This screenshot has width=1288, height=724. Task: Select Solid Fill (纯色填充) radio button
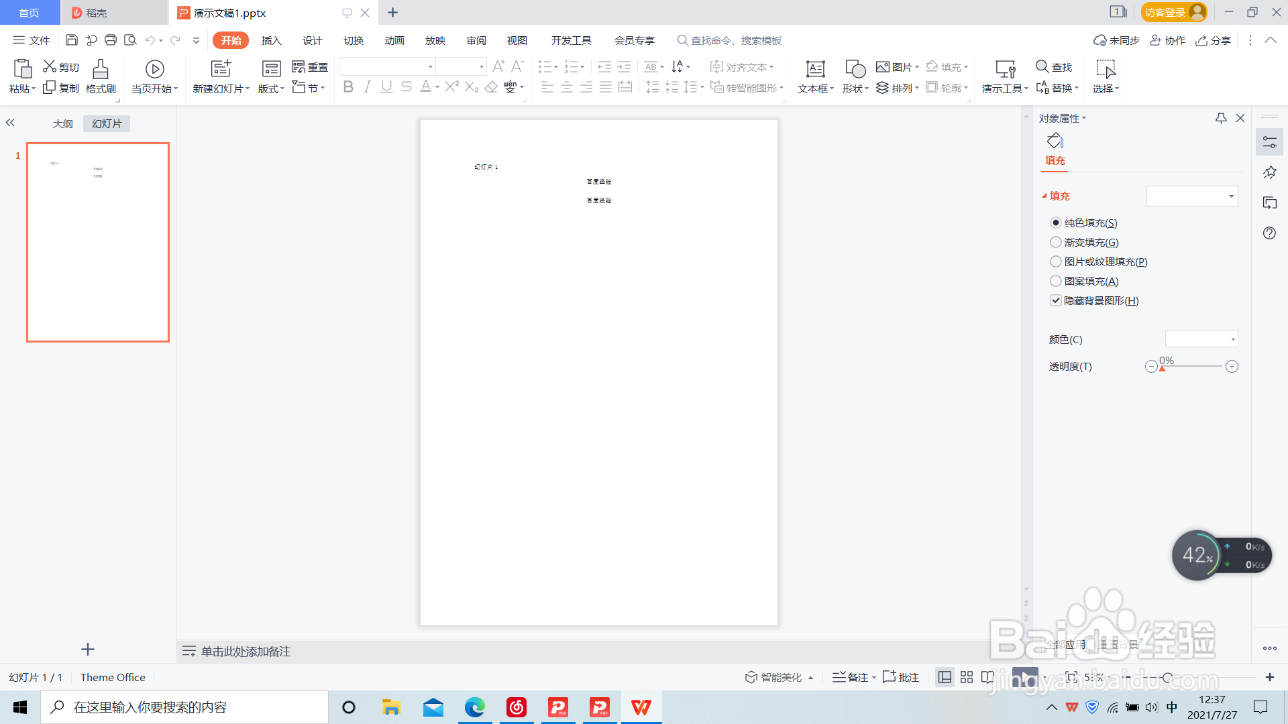tap(1056, 223)
